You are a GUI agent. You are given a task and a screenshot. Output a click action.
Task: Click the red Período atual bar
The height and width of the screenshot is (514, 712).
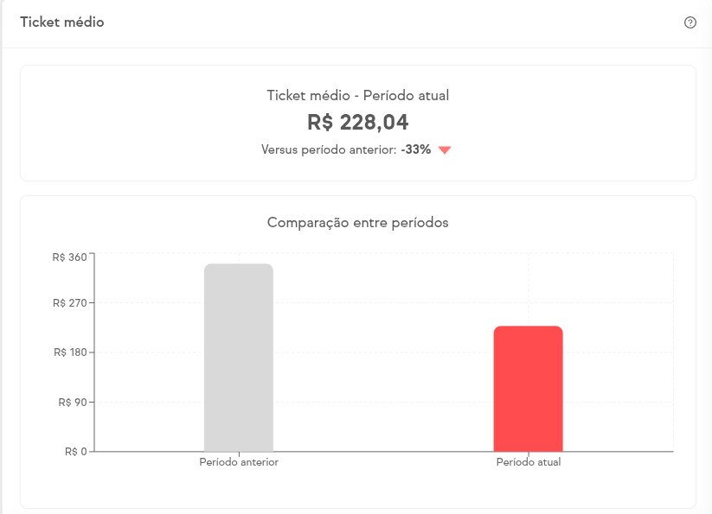pos(528,389)
